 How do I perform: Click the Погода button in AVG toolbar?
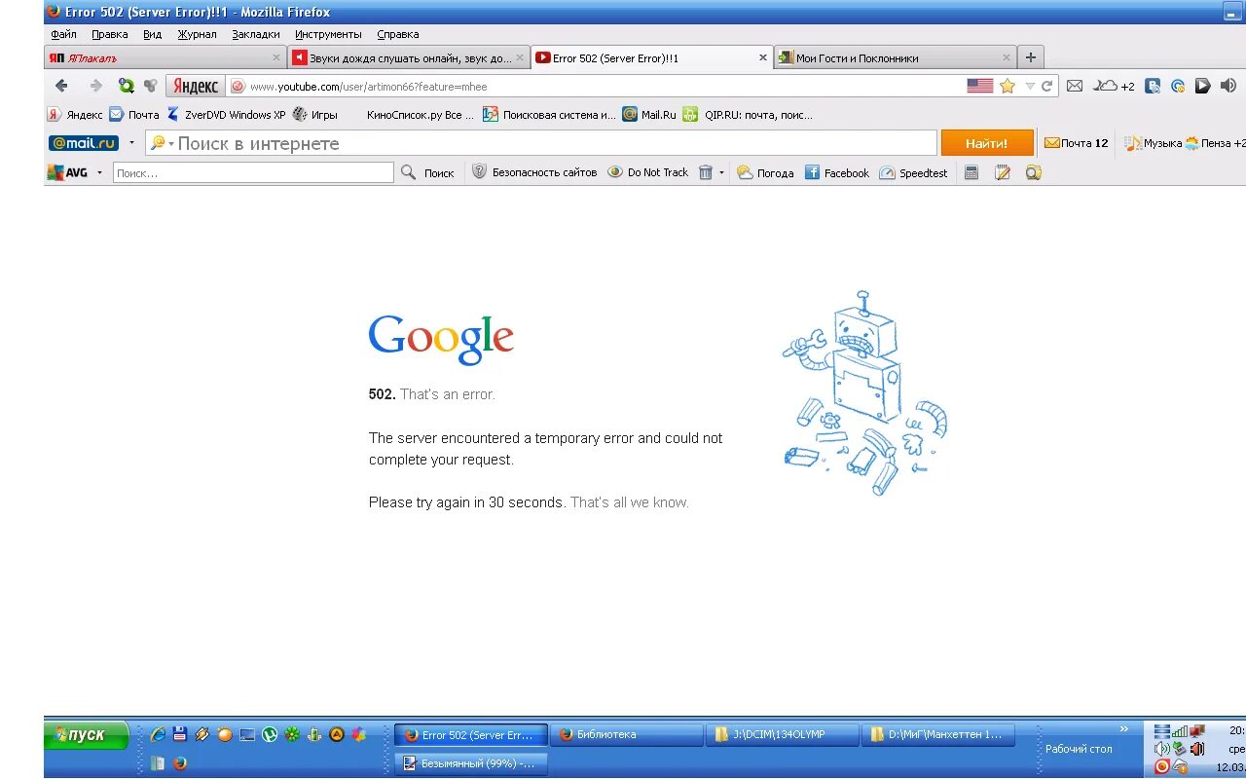(765, 172)
